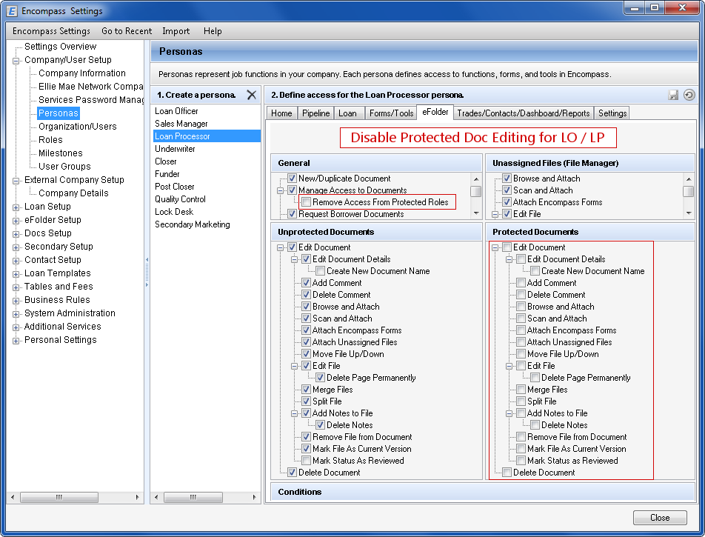The height and width of the screenshot is (537, 705).
Task: Click General panel scroll down arrow
Action: pyautogui.click(x=476, y=213)
